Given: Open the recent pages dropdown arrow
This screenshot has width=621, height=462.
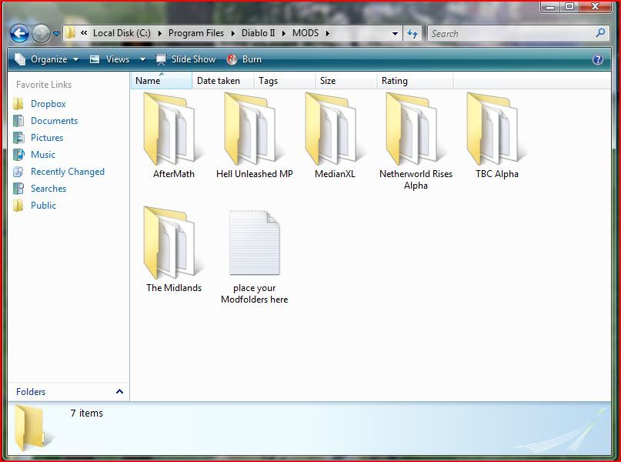Looking at the screenshot, I should tap(56, 34).
